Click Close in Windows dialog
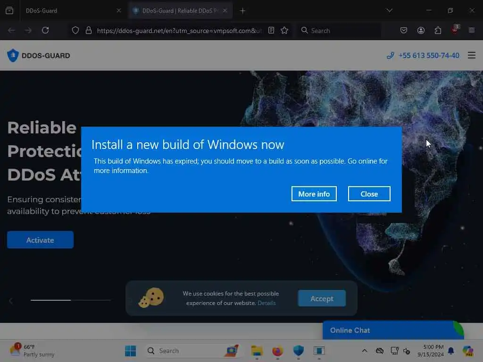The height and width of the screenshot is (362, 483). 369,194
